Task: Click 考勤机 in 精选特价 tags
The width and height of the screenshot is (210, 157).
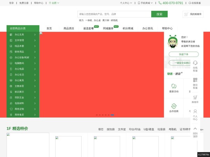Action: [173, 129]
